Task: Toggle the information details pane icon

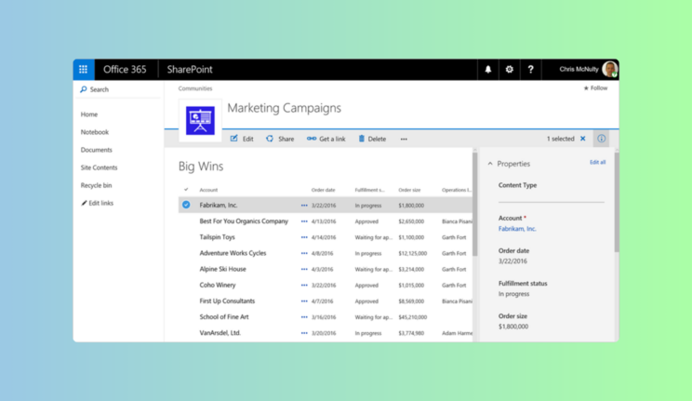Action: click(601, 139)
